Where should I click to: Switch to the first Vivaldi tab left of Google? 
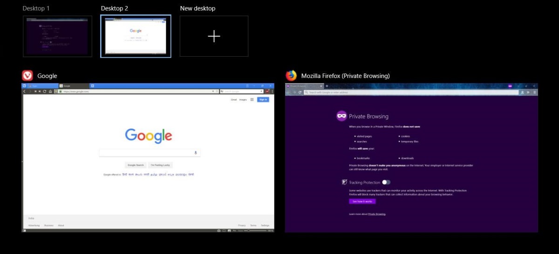[42, 86]
